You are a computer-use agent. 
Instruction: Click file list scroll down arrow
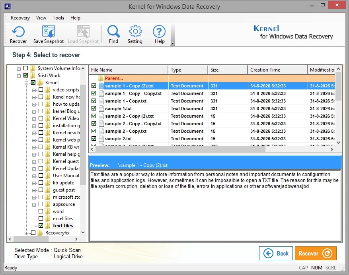point(338,143)
